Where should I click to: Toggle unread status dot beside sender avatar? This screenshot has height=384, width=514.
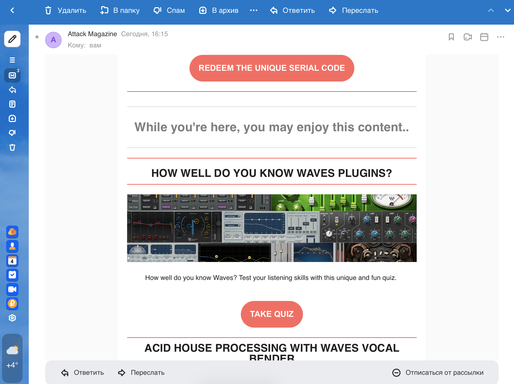click(x=37, y=37)
